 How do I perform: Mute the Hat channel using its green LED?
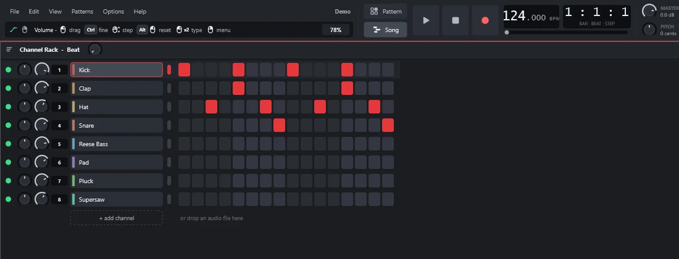[8, 107]
